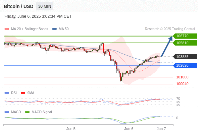The width and height of the screenshot is (198, 134).
Task: Click the 9MA legend label
Action: tap(31, 93)
